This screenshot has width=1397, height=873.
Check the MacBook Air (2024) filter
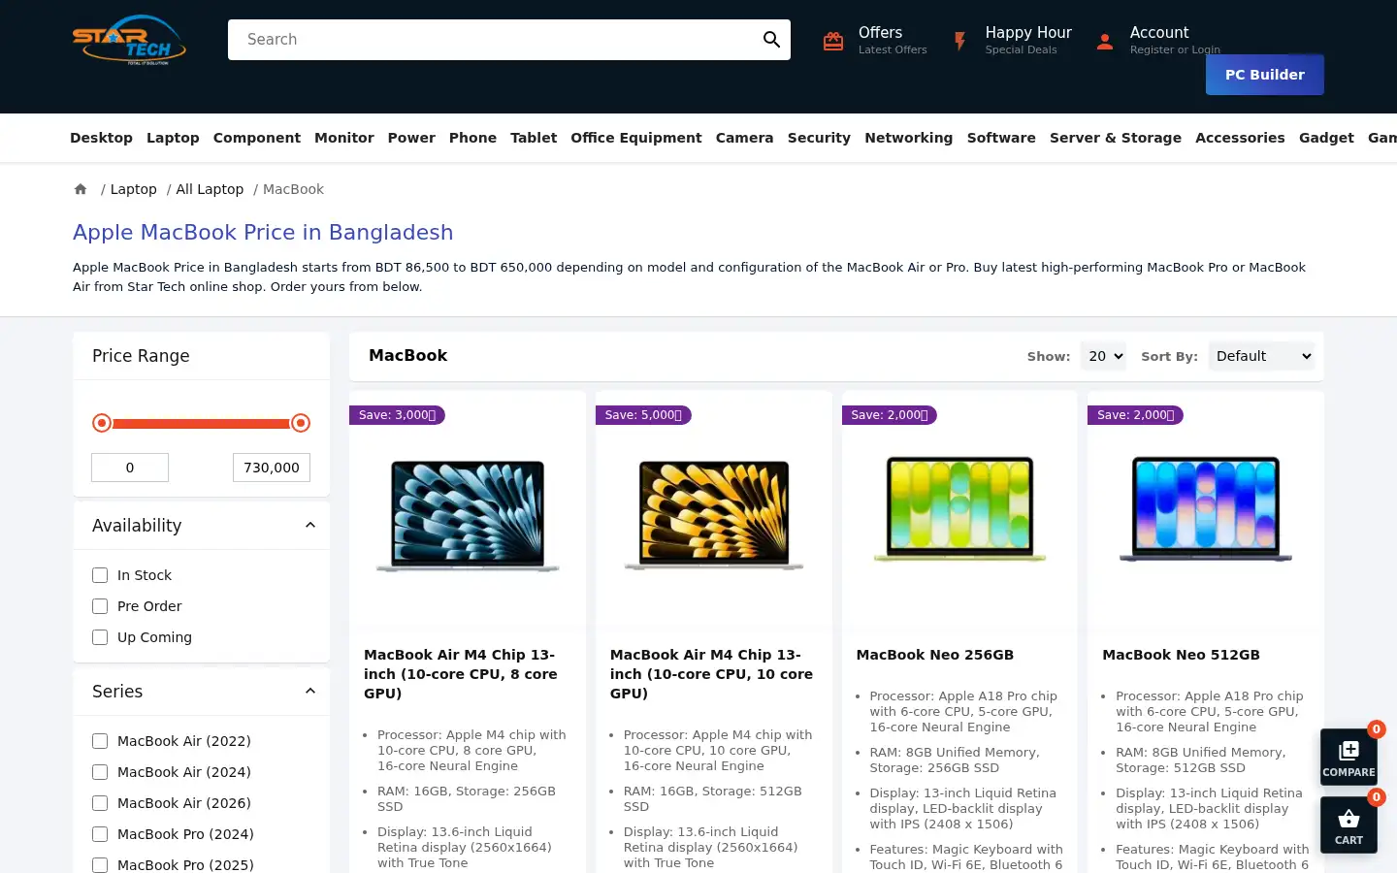pyautogui.click(x=100, y=772)
